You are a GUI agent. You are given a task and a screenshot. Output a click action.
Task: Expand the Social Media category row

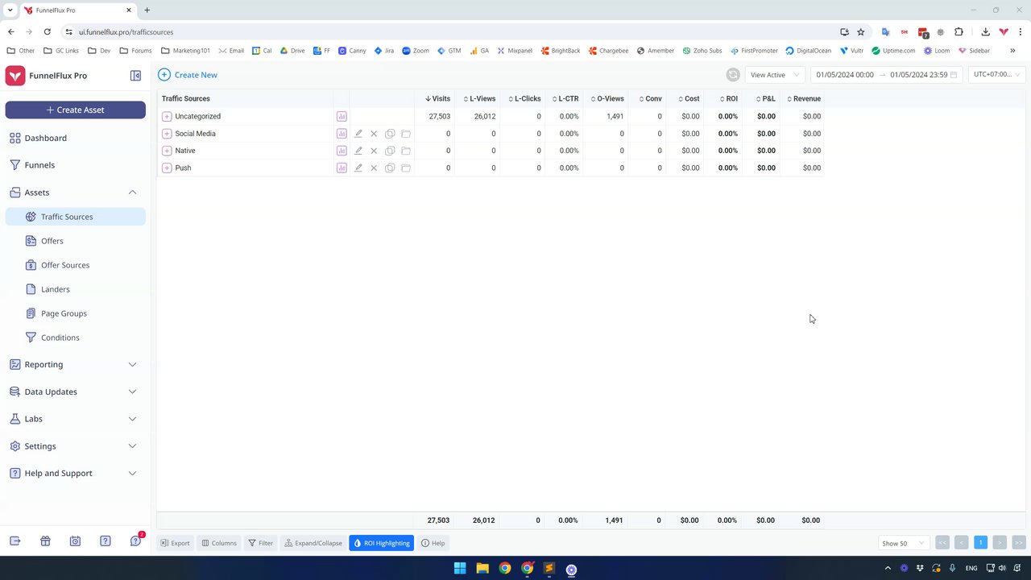point(167,134)
